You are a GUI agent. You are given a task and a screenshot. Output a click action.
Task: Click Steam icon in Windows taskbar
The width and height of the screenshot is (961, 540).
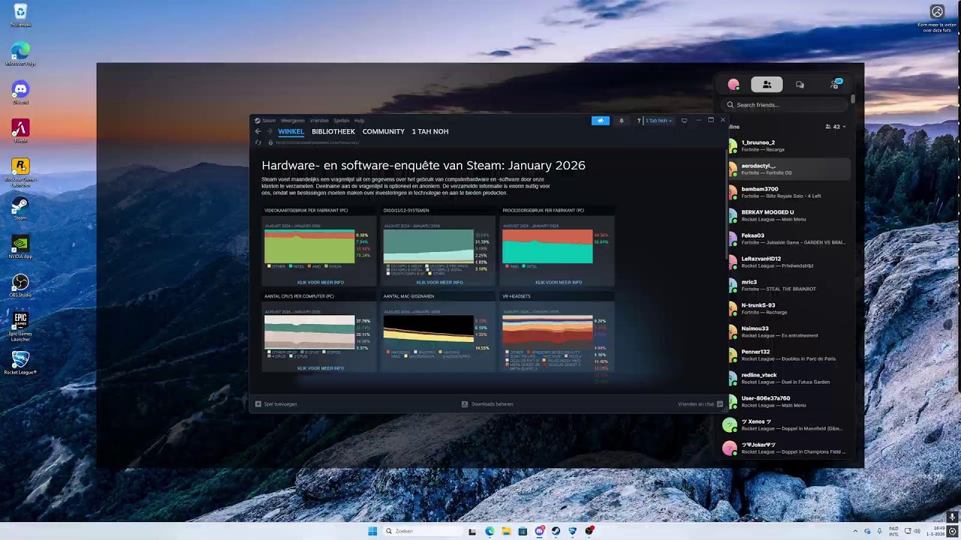[556, 531]
